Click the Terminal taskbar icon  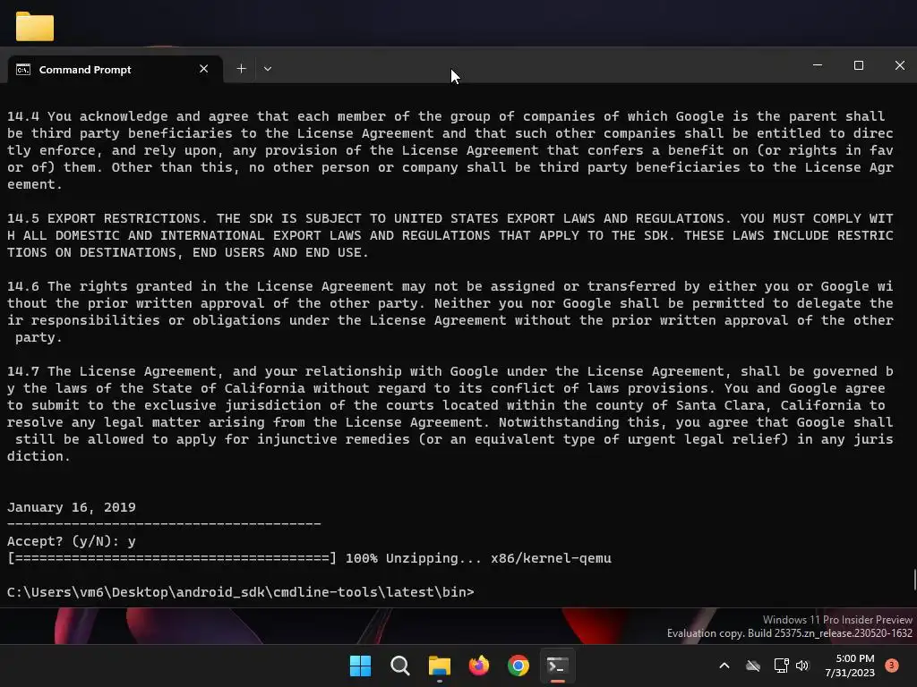(557, 666)
